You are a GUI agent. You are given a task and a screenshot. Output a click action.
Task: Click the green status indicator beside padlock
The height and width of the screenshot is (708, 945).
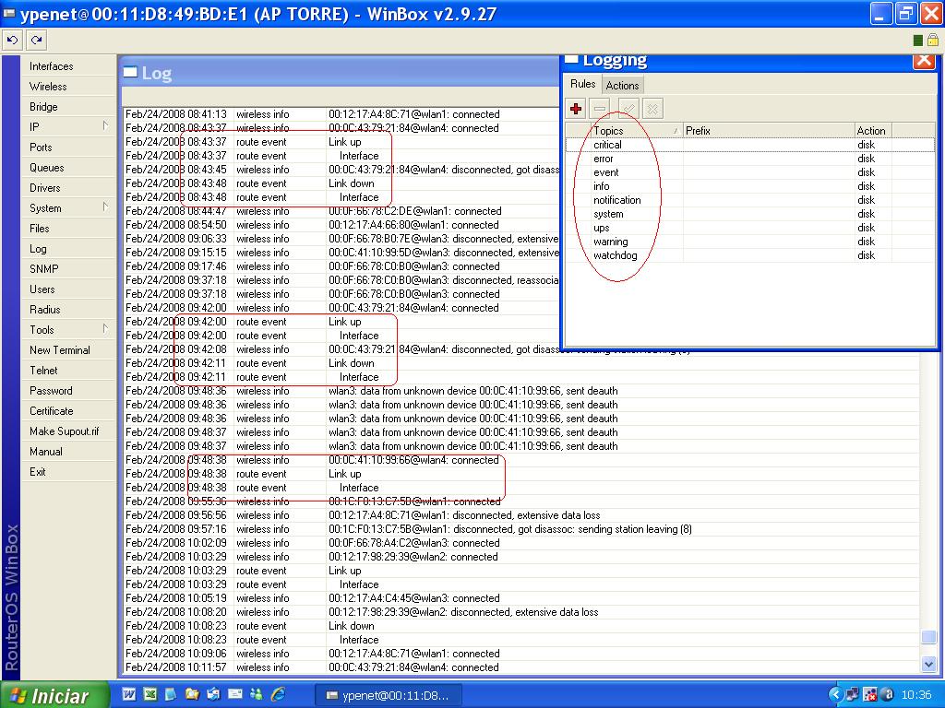coord(918,41)
